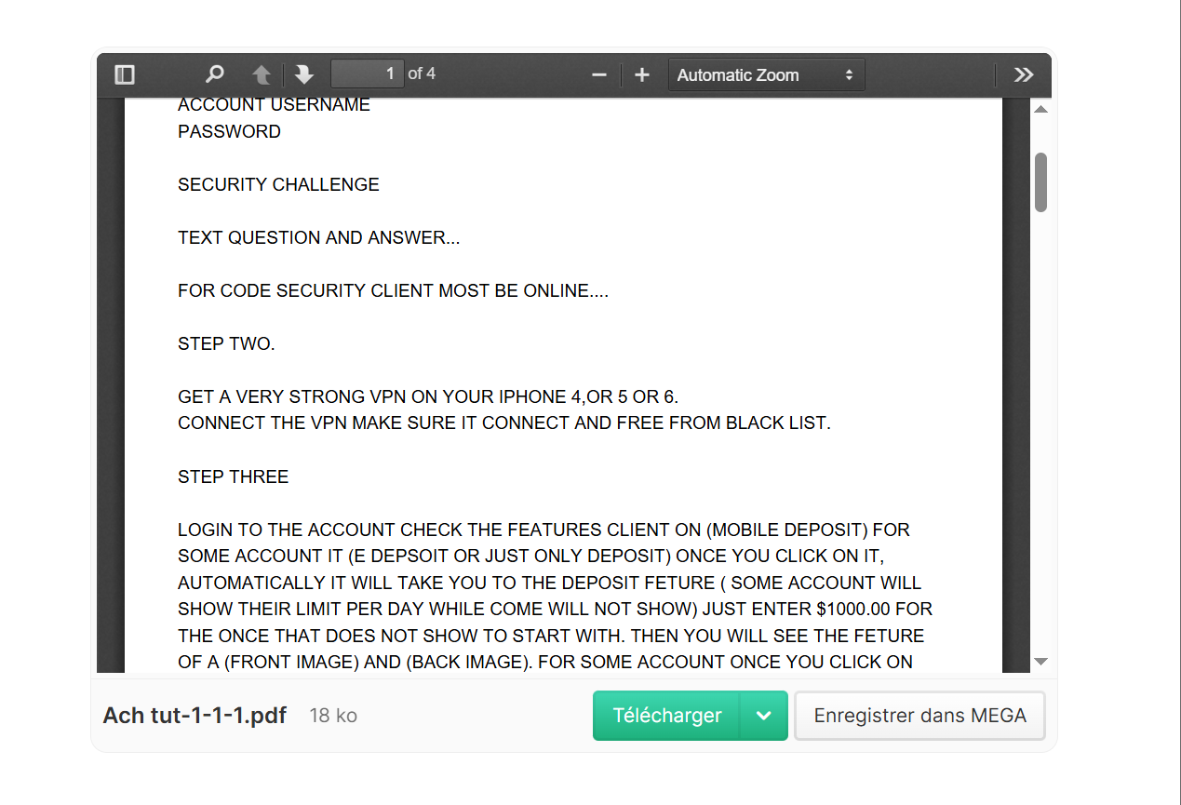This screenshot has width=1181, height=805.
Task: Zoom in with the plus icon
Action: tap(642, 74)
